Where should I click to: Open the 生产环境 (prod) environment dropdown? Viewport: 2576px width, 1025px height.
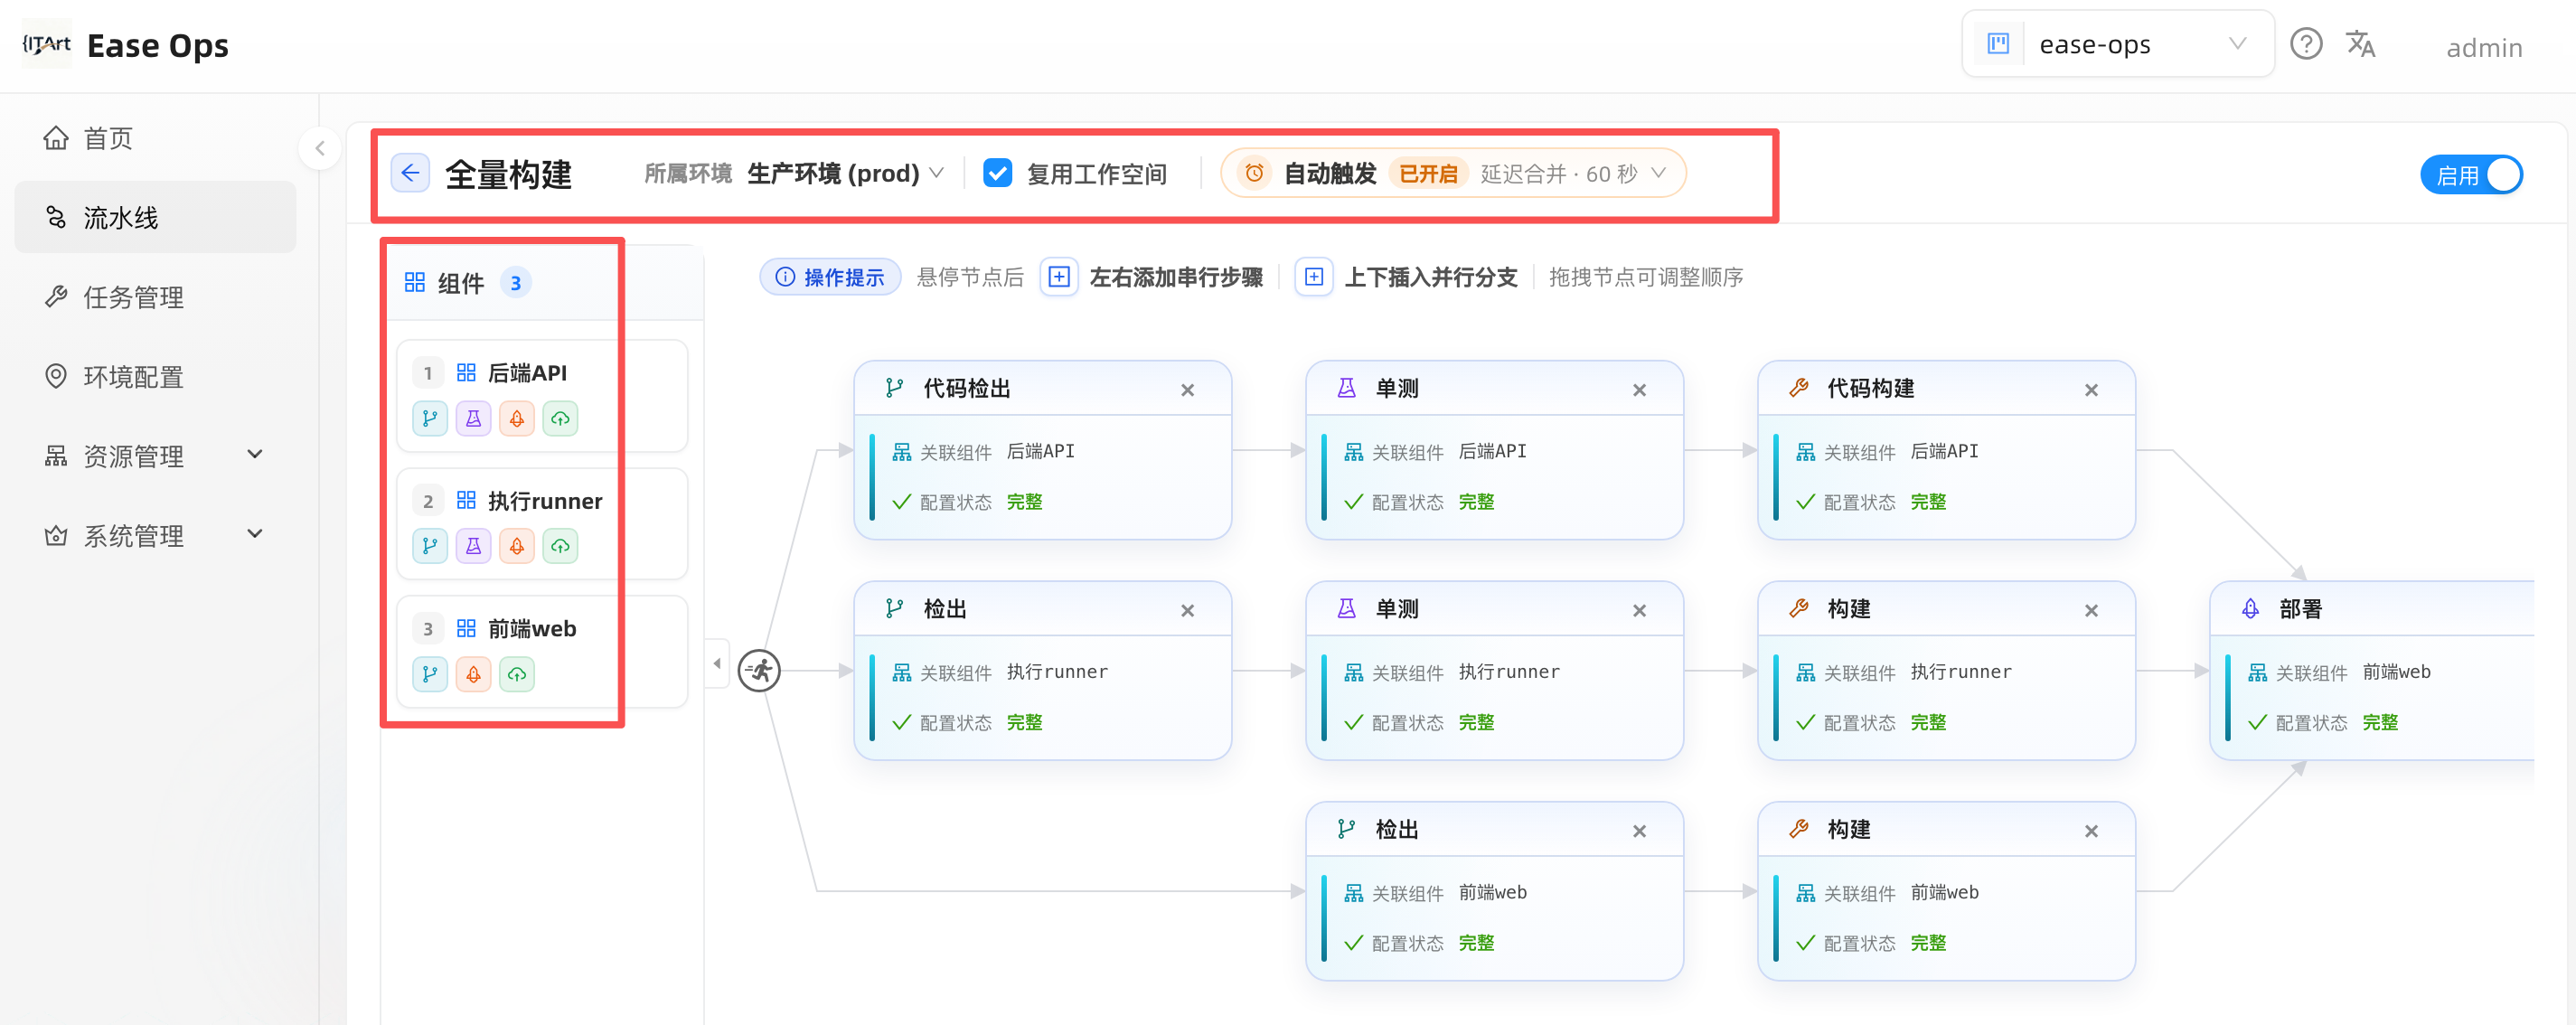pos(845,173)
